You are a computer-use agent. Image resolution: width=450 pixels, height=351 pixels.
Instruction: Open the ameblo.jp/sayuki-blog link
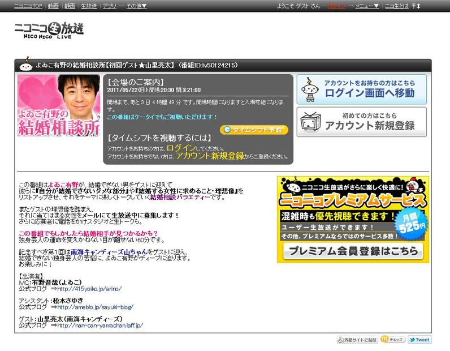coord(96,307)
